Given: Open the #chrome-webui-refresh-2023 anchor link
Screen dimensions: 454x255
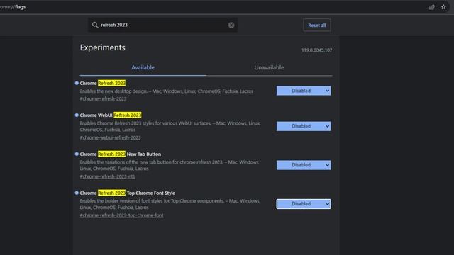Looking at the screenshot, I should click(x=111, y=137).
